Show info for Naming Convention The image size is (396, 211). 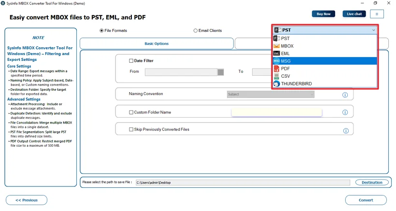[x=345, y=95]
